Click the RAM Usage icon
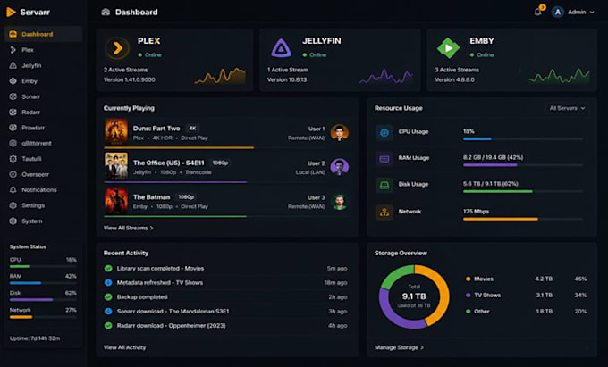The width and height of the screenshot is (608, 367). coord(384,159)
